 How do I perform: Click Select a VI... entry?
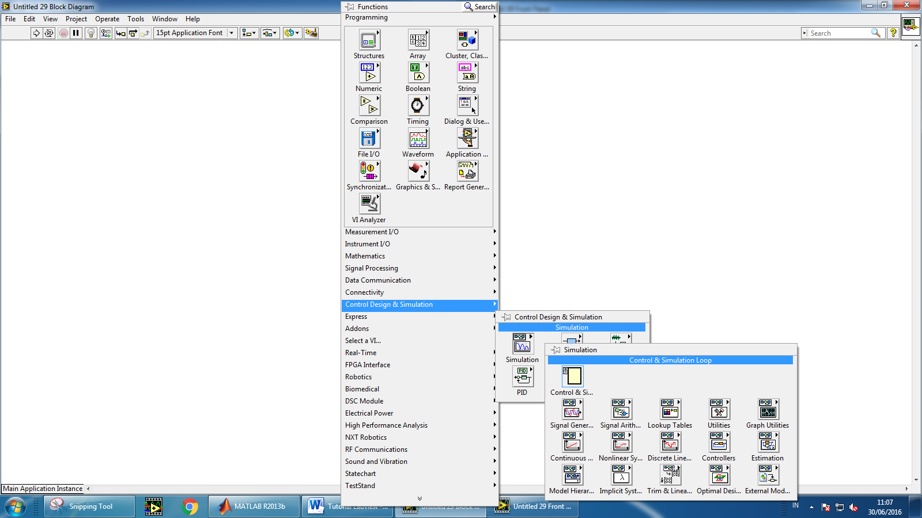pyautogui.click(x=420, y=341)
